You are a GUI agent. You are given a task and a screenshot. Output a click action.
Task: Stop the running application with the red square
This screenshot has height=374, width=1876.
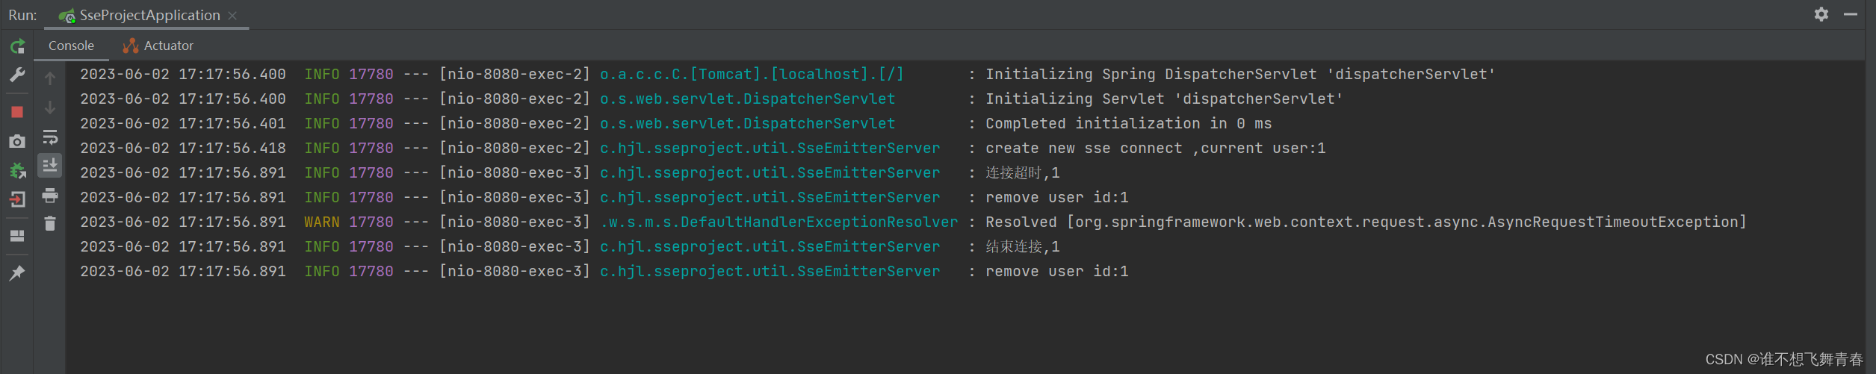pyautogui.click(x=17, y=112)
